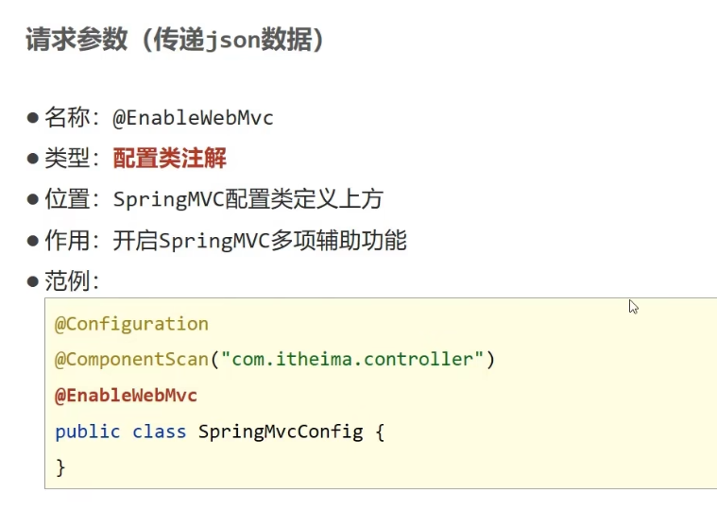Click SpringMVC配置类定义上方 text
This screenshot has height=508, width=717.
pyautogui.click(x=248, y=199)
